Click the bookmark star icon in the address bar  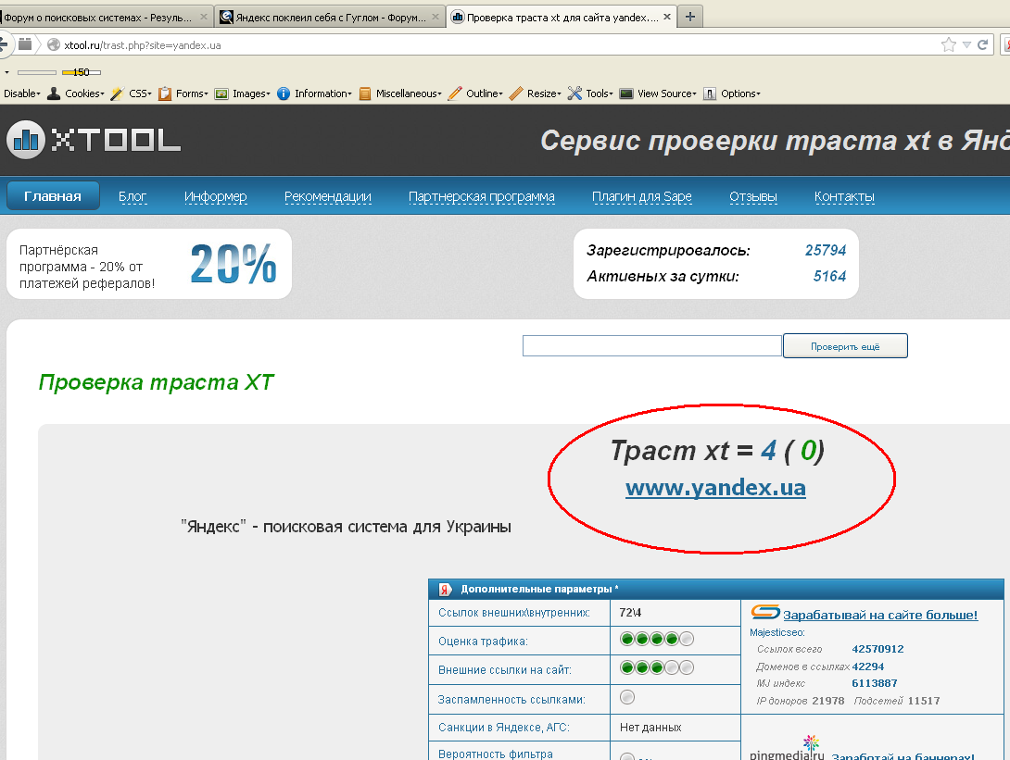coord(948,45)
